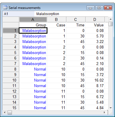Click the Case variable name cell

(x=56, y=25)
